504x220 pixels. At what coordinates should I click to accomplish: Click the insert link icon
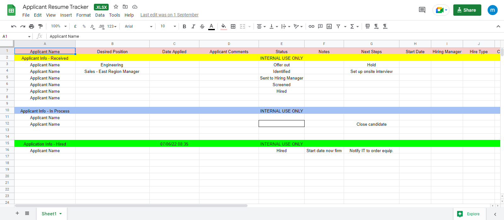pos(311,26)
